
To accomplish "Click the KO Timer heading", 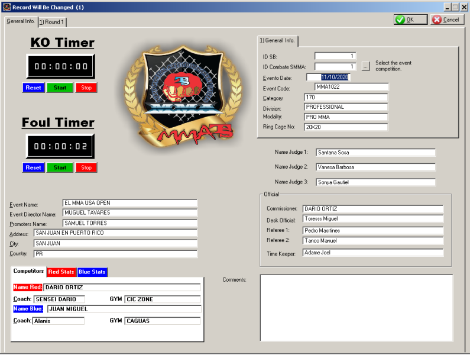I will pos(62,43).
